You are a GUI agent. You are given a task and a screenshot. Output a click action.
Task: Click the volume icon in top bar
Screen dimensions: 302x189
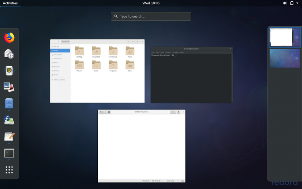click(285, 3)
